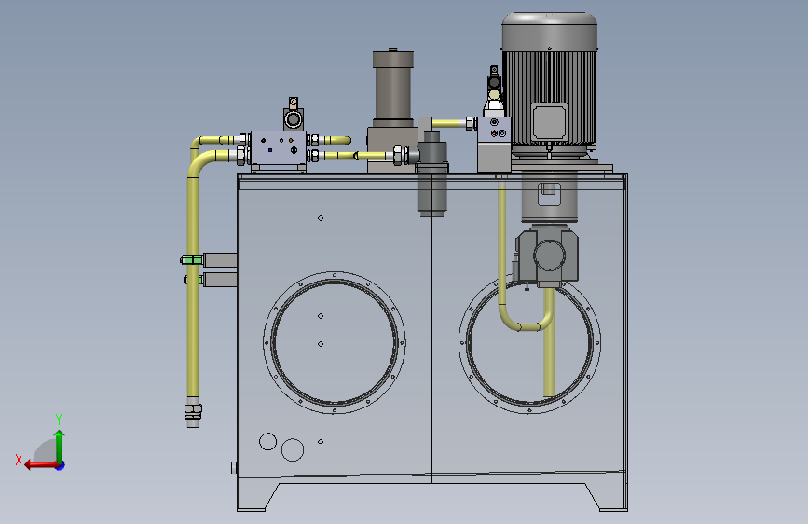Select the lower side port on the tank
This screenshot has width=808, height=524.
[211, 280]
